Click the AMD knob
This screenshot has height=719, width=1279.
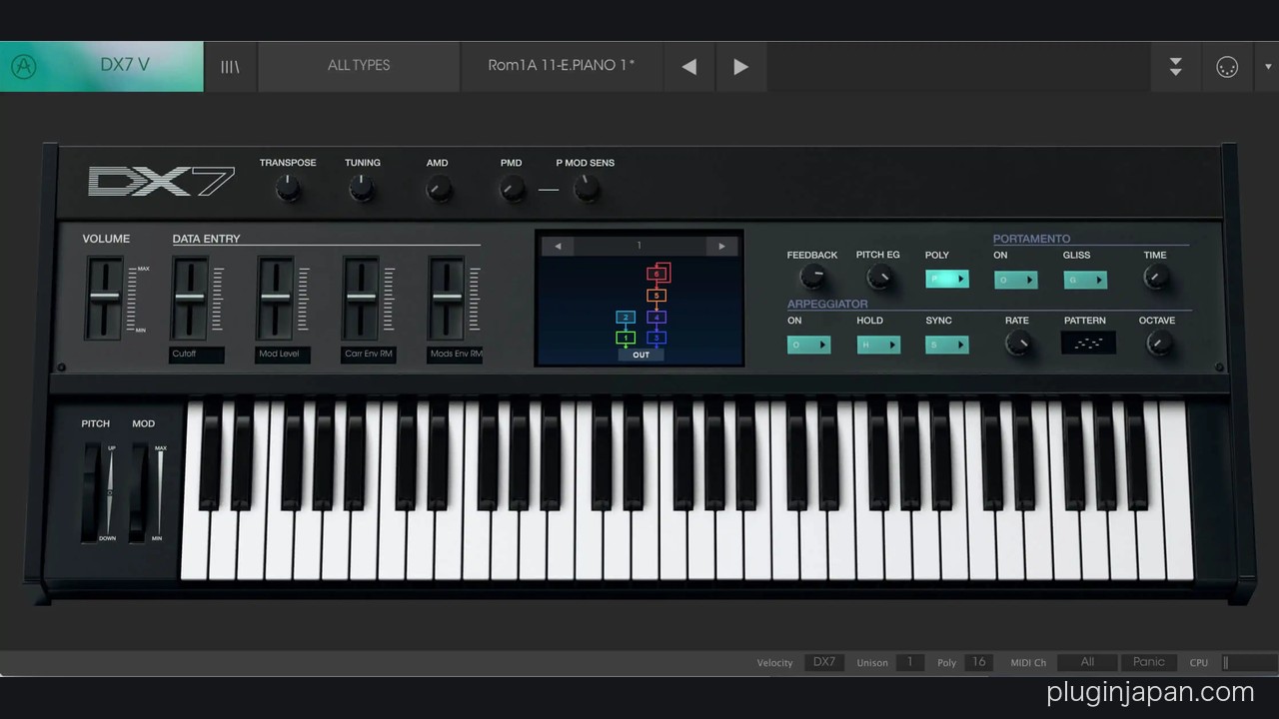click(x=438, y=188)
